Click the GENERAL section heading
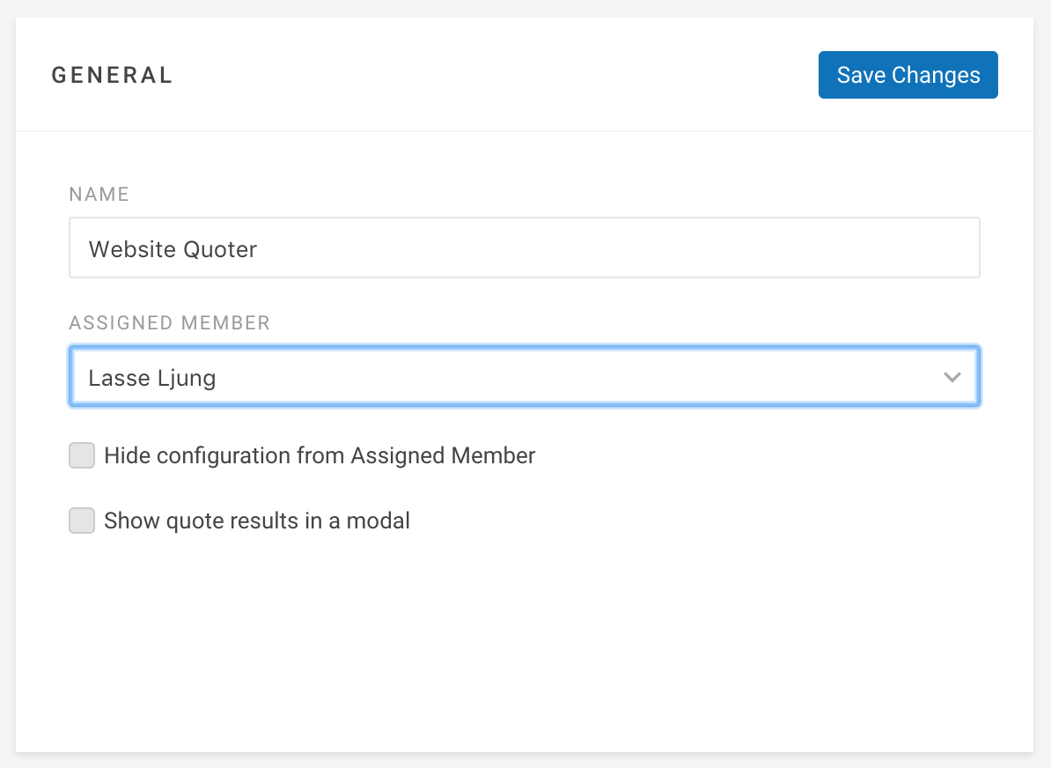This screenshot has height=768, width=1051. [113, 75]
